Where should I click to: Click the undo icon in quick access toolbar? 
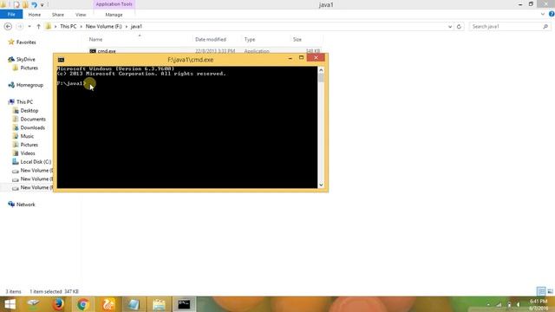pyautogui.click(x=34, y=4)
